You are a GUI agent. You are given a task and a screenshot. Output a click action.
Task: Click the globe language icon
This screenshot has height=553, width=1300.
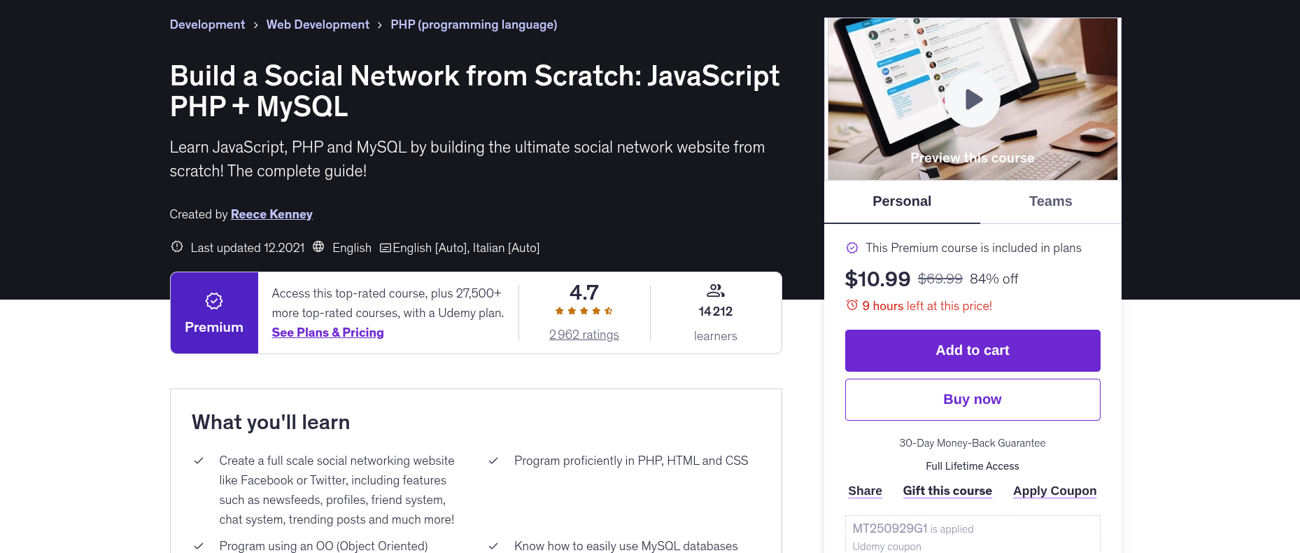coord(318,247)
